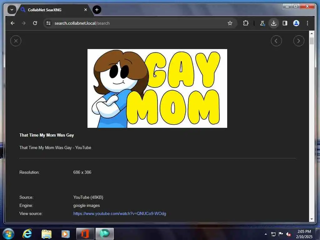The height and width of the screenshot is (240, 320).
Task: Open the tab search dropdown arrow
Action: coord(12,10)
